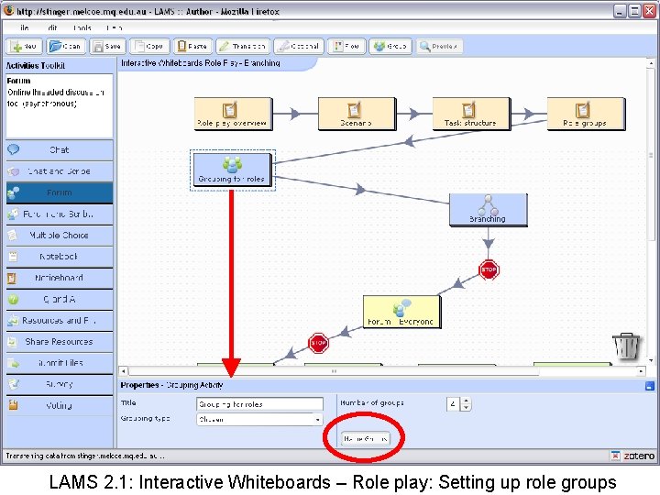
Task: Click the Copy toolbar button
Action: coord(149,47)
